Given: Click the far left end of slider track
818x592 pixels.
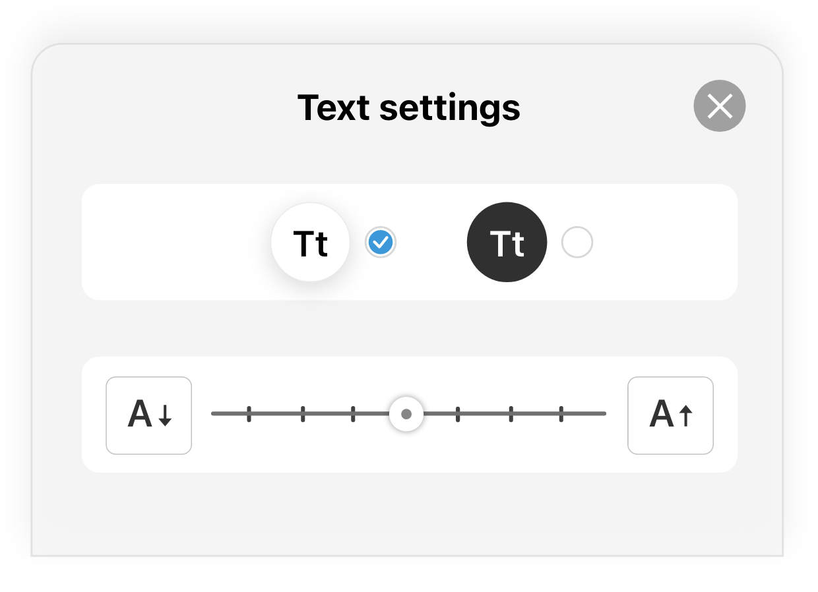Looking at the screenshot, I should (213, 414).
